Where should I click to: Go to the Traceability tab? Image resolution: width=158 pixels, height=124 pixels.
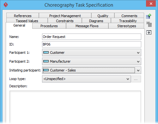[128, 21]
